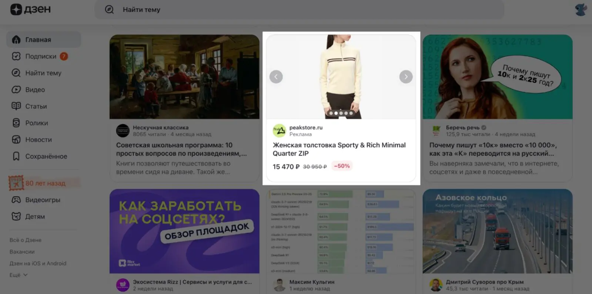Viewport: 592px width, 294px height.
Task: Click the Беречь речь verified badge
Action: click(x=484, y=127)
